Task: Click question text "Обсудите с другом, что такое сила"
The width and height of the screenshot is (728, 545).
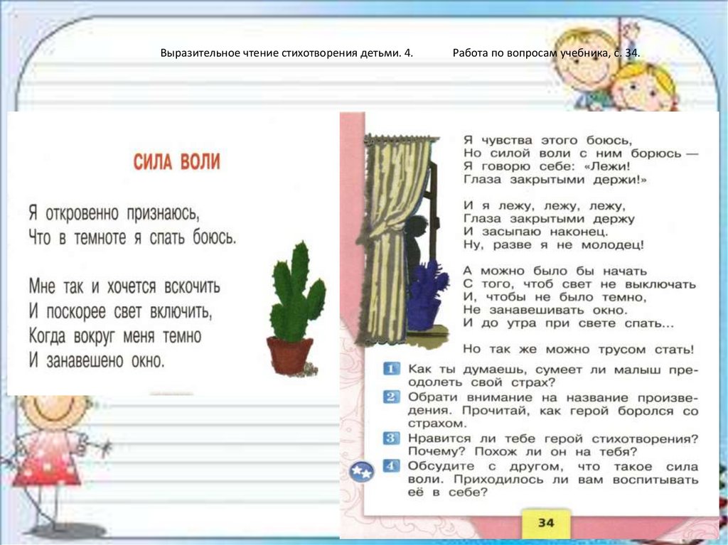Action: [553, 466]
